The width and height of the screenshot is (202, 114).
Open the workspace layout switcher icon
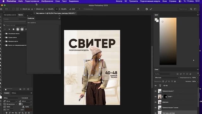click(x=195, y=9)
